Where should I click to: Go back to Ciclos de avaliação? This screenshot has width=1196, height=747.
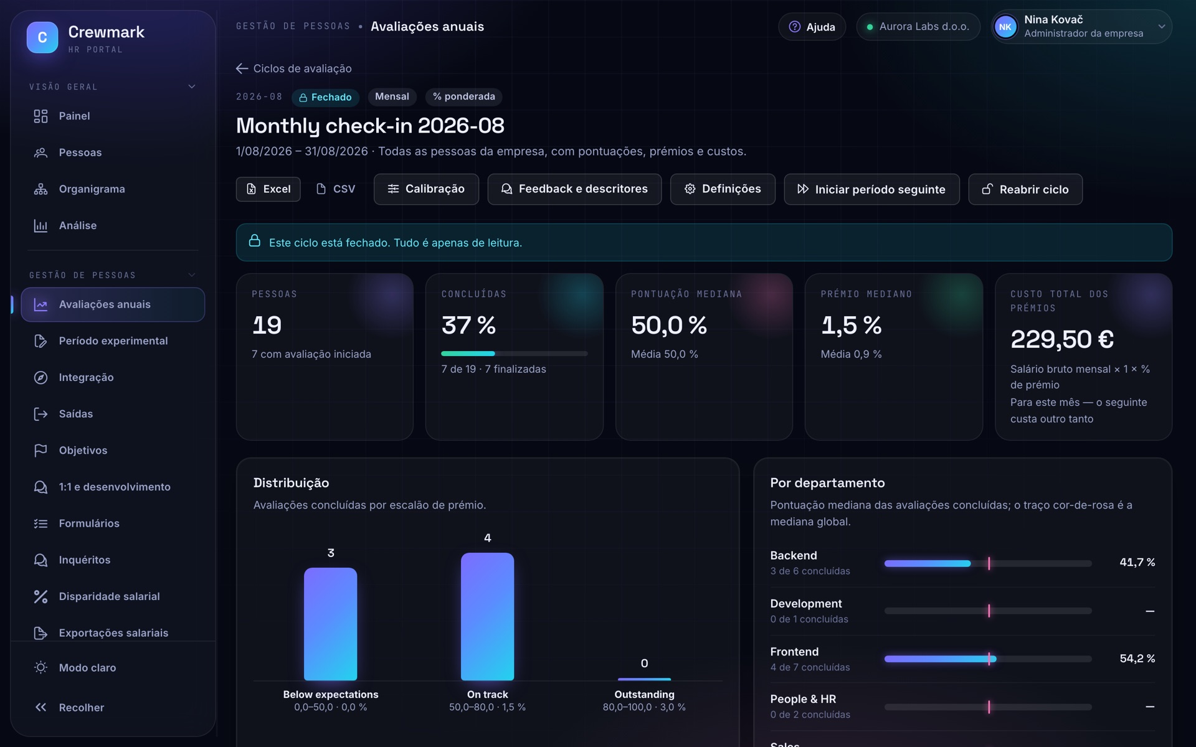(x=294, y=68)
